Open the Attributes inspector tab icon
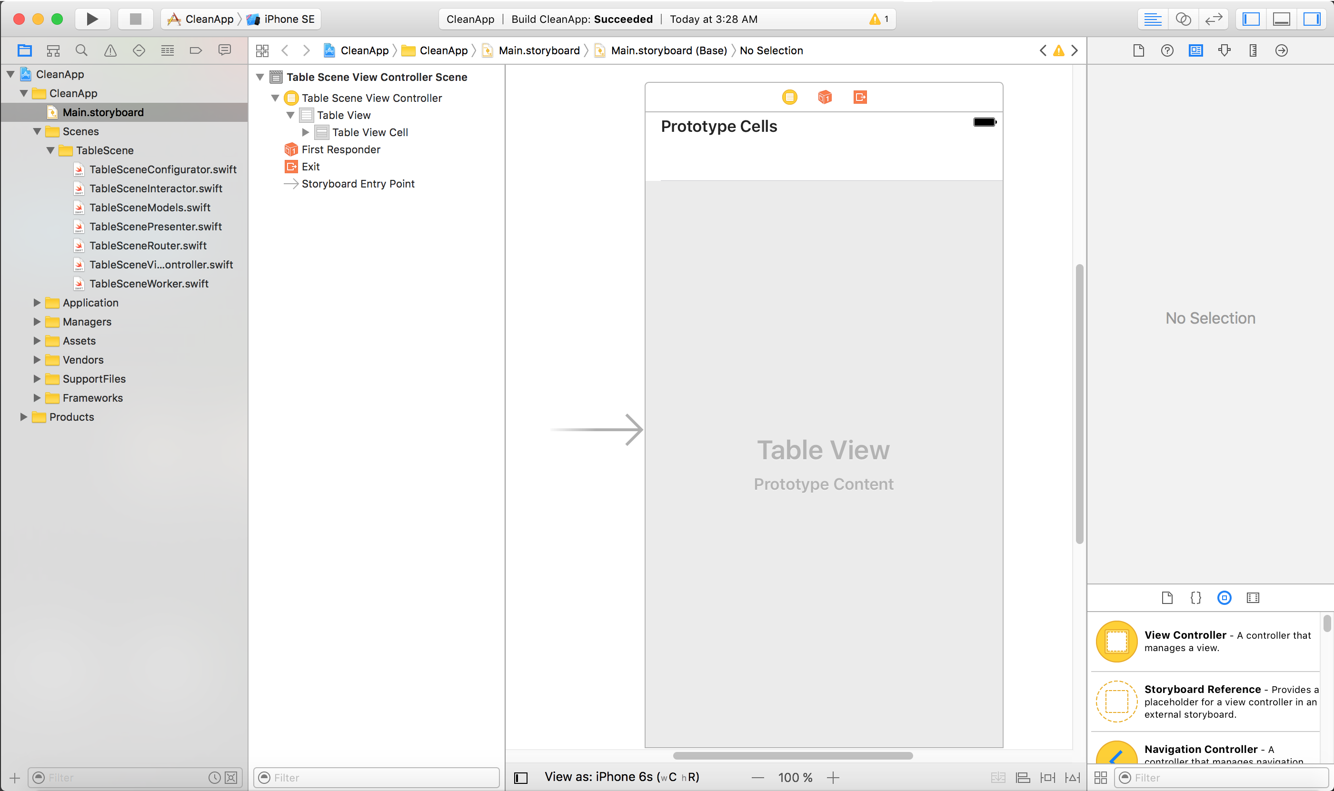Viewport: 1334px width, 791px height. (1224, 50)
